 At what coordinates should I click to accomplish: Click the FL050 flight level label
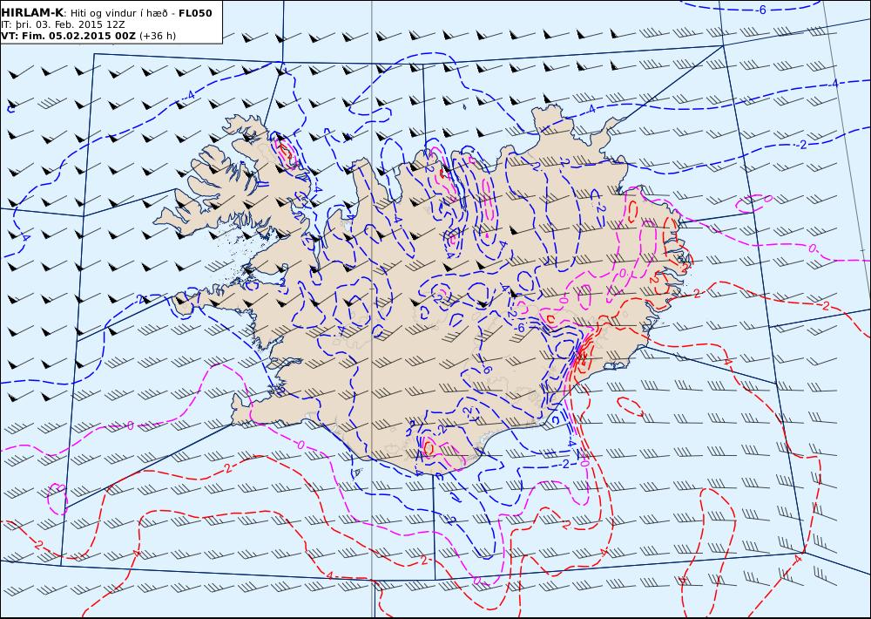click(x=195, y=13)
